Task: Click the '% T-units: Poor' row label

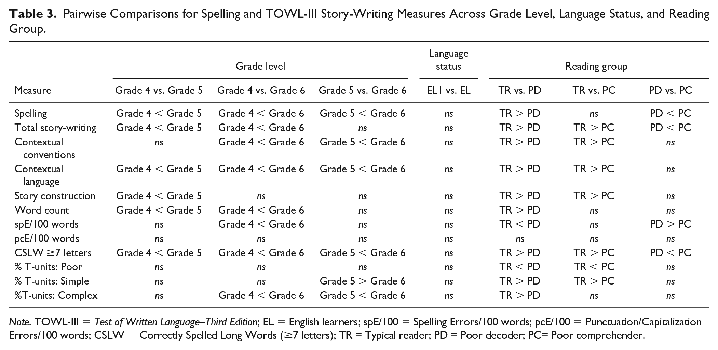Action: 48,267
